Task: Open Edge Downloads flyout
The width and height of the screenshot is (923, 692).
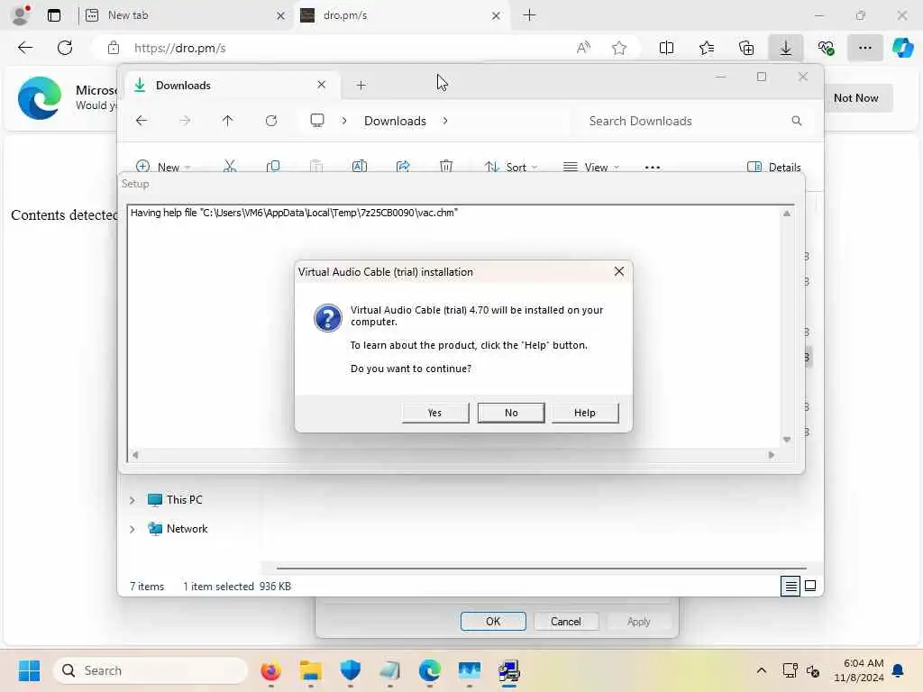Action: click(786, 48)
